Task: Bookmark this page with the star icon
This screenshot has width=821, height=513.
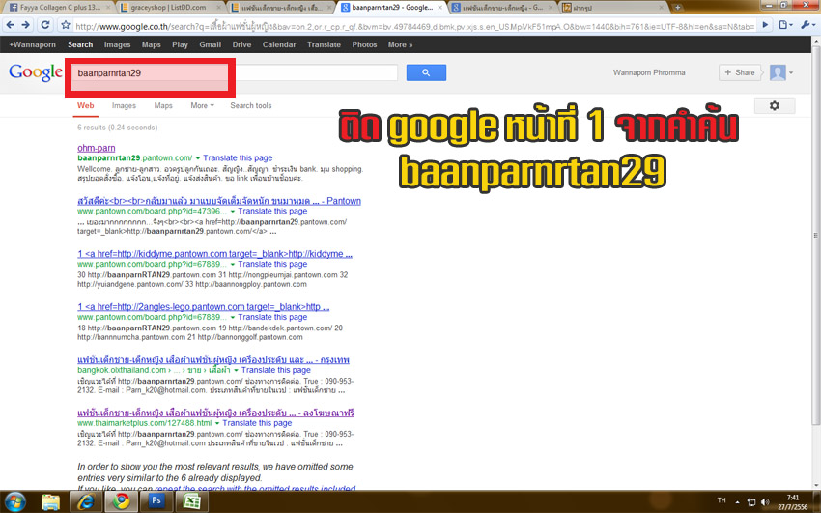Action: coord(66,25)
